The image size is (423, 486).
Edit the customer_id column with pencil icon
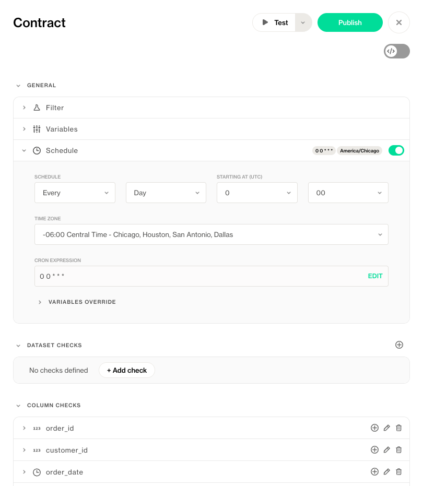coord(387,450)
